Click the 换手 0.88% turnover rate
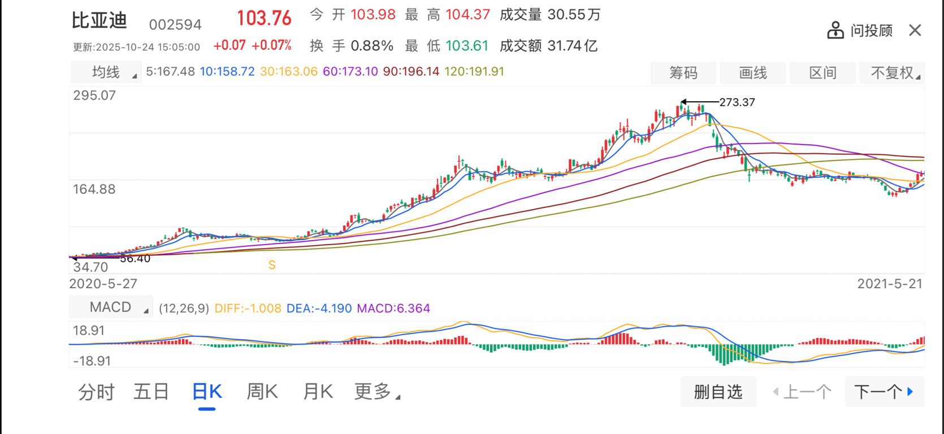Image resolution: width=944 pixels, height=434 pixels. tap(352, 46)
